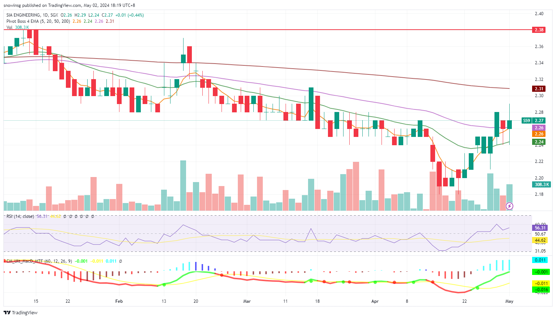Select the SIA ENGINEERING, 1D, SGX title
The width and height of the screenshot is (556, 319).
[x=32, y=15]
